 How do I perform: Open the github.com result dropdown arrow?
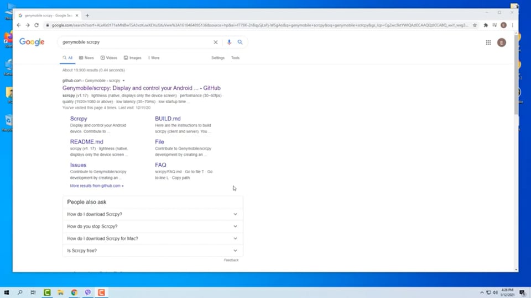pyautogui.click(x=123, y=81)
